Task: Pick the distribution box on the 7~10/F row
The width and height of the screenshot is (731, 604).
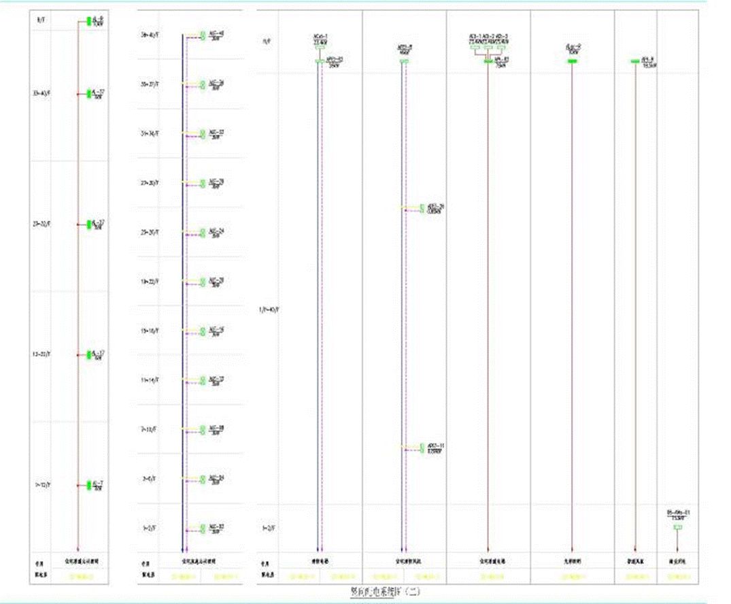Action: click(203, 430)
